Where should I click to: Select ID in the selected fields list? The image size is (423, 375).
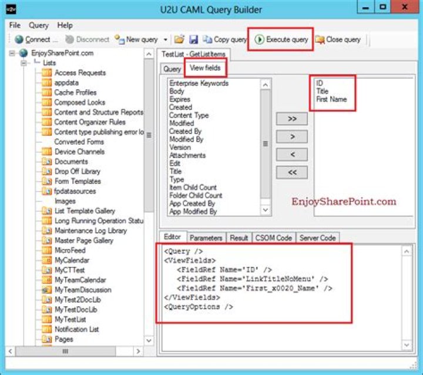tap(320, 83)
